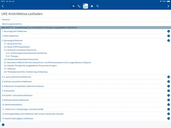Screen dimensions: 171x128
Task: Expand section 1 Neurologische Infektionen chevron
Action: click(169, 31)
